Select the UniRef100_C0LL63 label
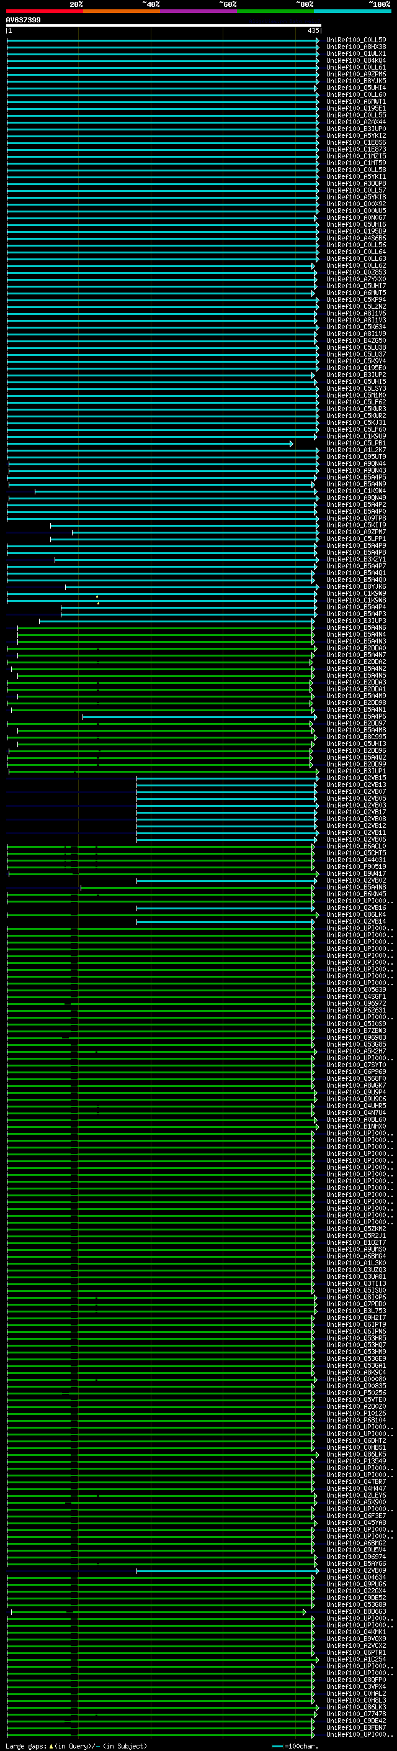 coord(355,258)
